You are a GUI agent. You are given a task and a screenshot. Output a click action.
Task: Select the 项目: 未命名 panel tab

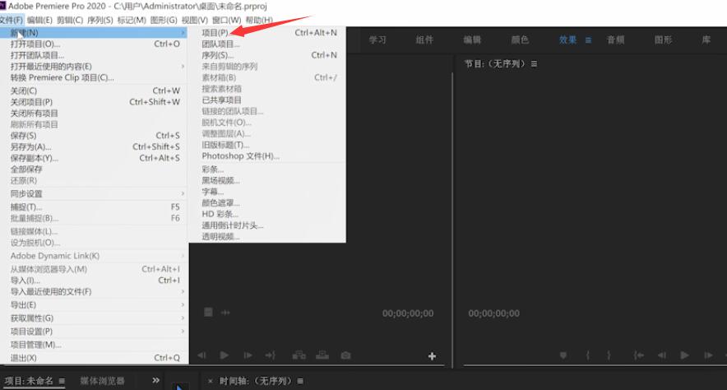[x=29, y=381]
